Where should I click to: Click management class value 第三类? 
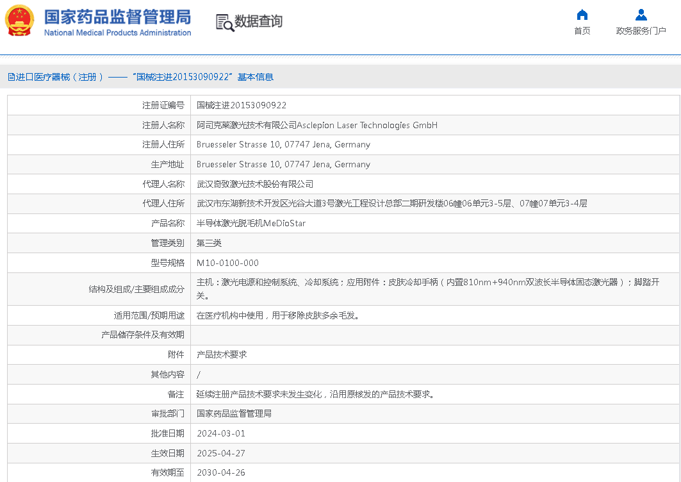[209, 243]
